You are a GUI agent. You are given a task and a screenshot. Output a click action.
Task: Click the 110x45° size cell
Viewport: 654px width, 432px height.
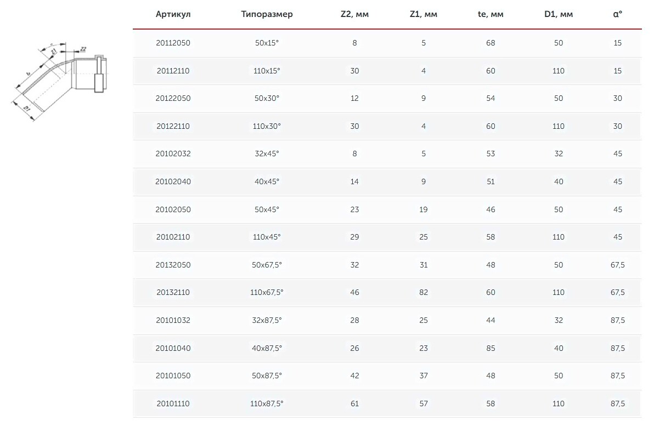[x=267, y=237]
